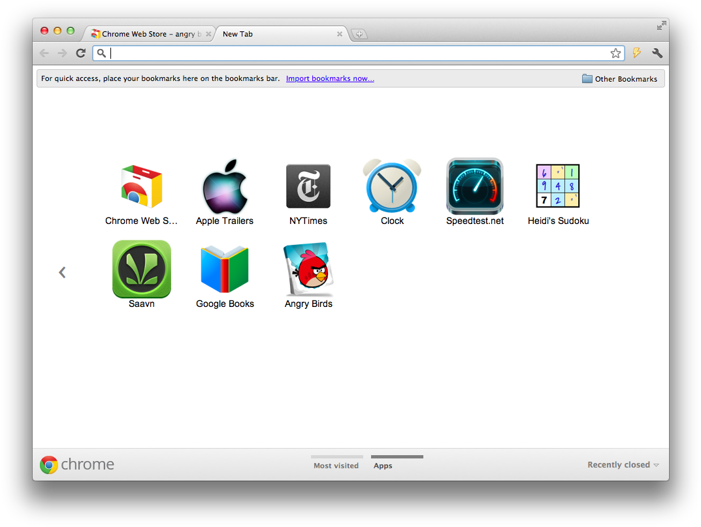Open the Recently closed dropdown
Viewport: 701px width, 527px height.
(x=622, y=464)
